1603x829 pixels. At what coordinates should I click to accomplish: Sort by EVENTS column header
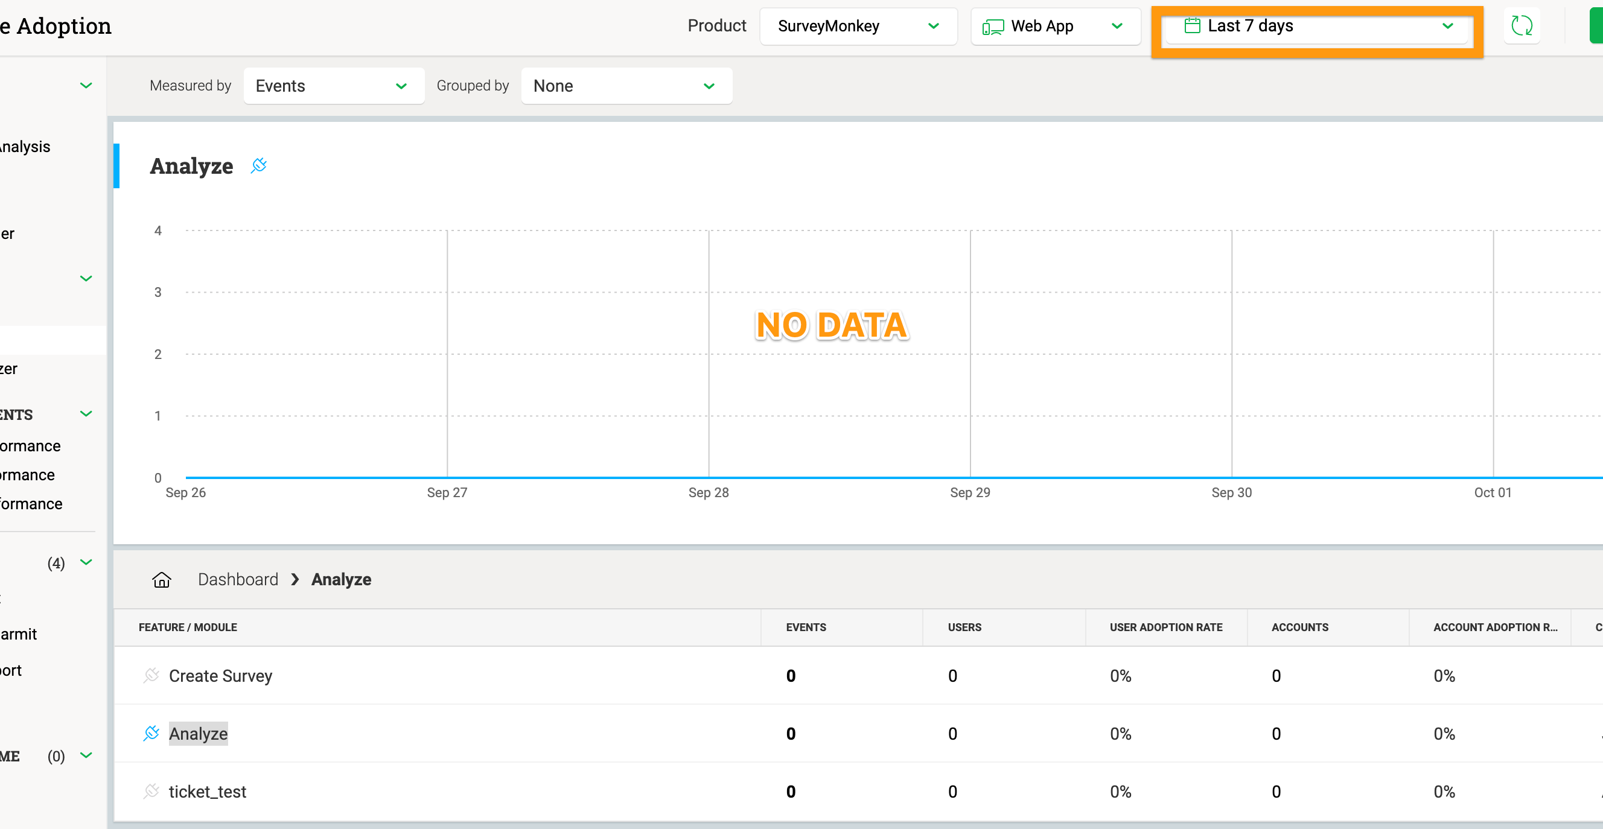click(x=806, y=627)
